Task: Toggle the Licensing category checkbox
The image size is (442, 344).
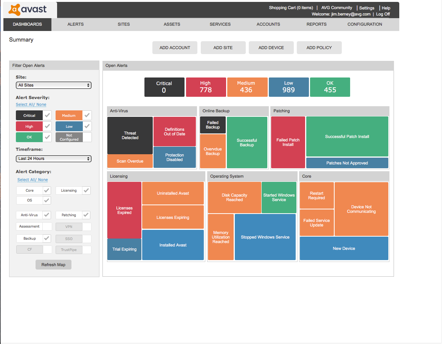Action: [86, 191]
